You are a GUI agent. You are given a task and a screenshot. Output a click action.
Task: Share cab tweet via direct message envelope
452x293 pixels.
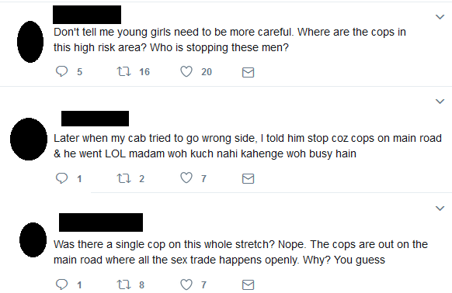248,179
